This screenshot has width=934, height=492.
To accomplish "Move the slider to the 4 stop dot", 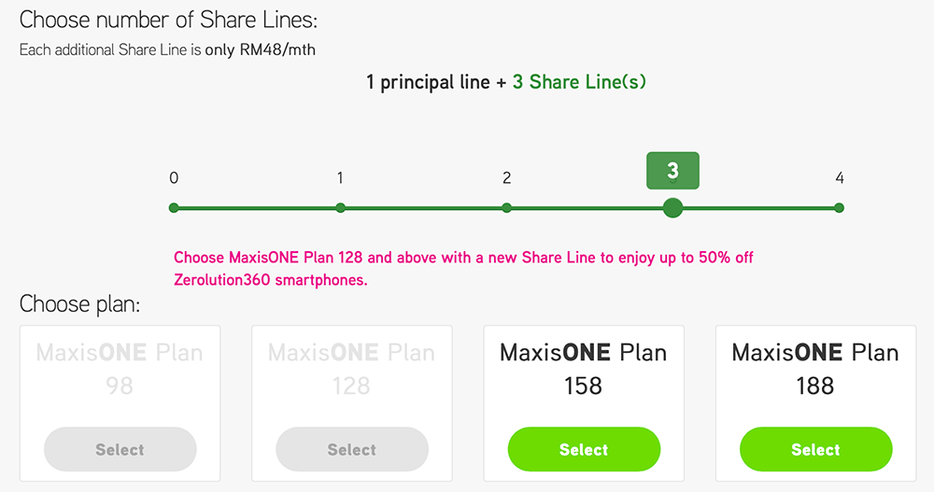I will click(x=839, y=207).
